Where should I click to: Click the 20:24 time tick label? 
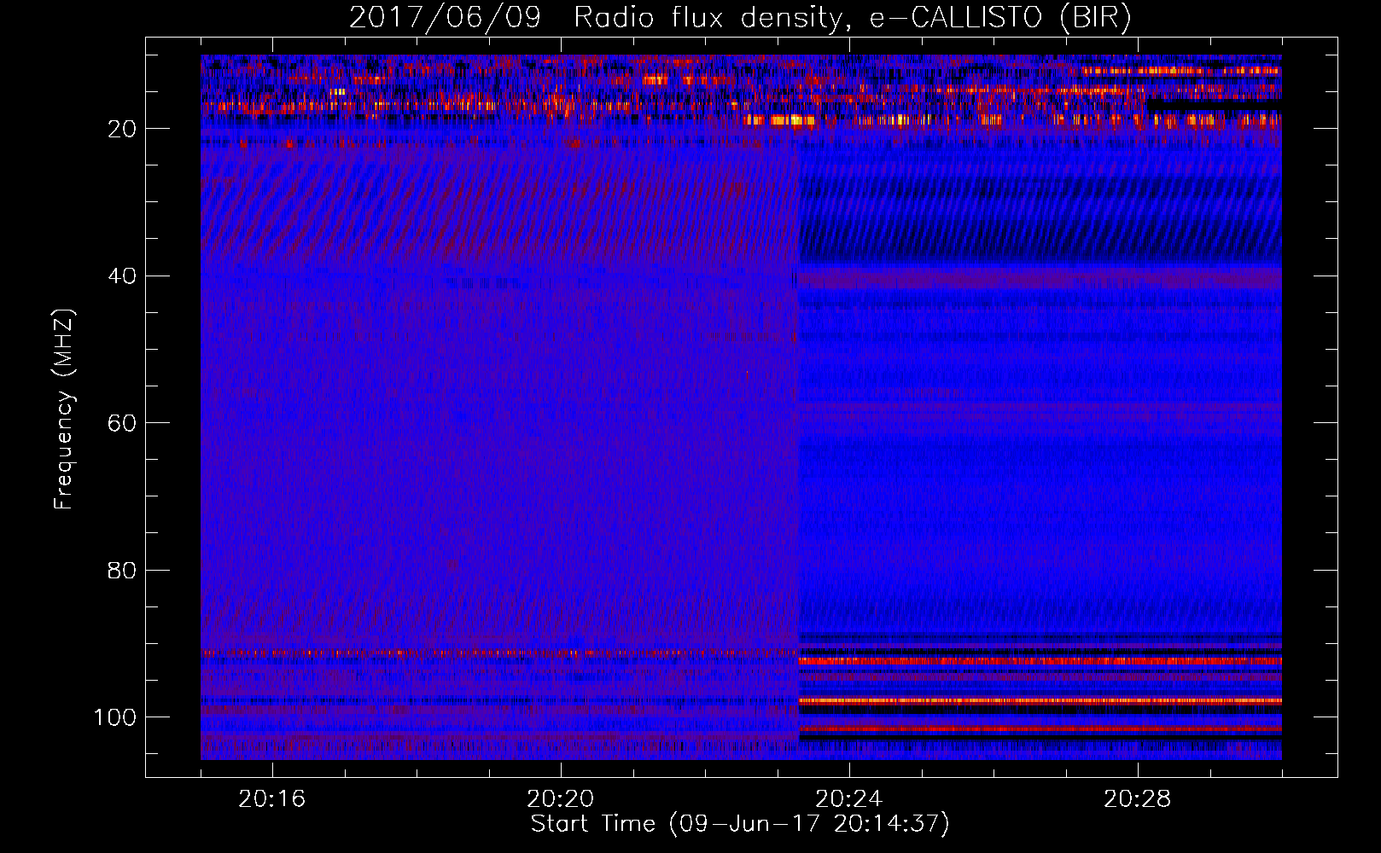tap(849, 799)
